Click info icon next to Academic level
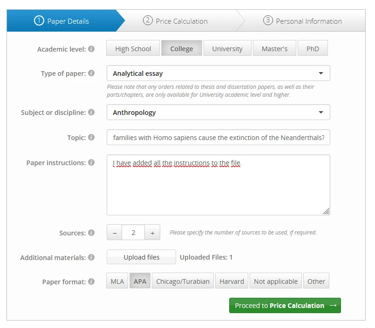This screenshot has width=375, height=328. coord(91,49)
